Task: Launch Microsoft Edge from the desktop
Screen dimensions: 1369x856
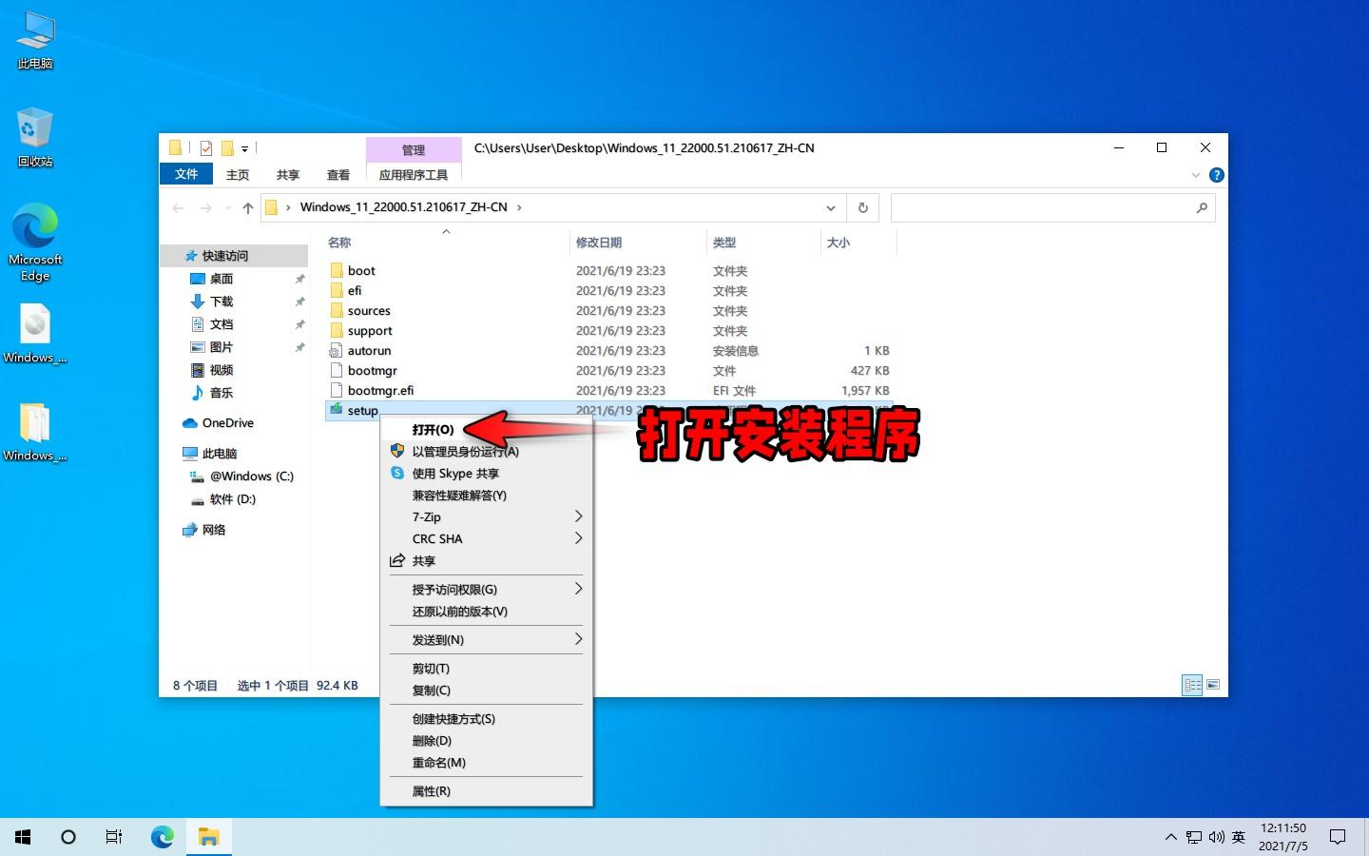Action: pos(35,243)
